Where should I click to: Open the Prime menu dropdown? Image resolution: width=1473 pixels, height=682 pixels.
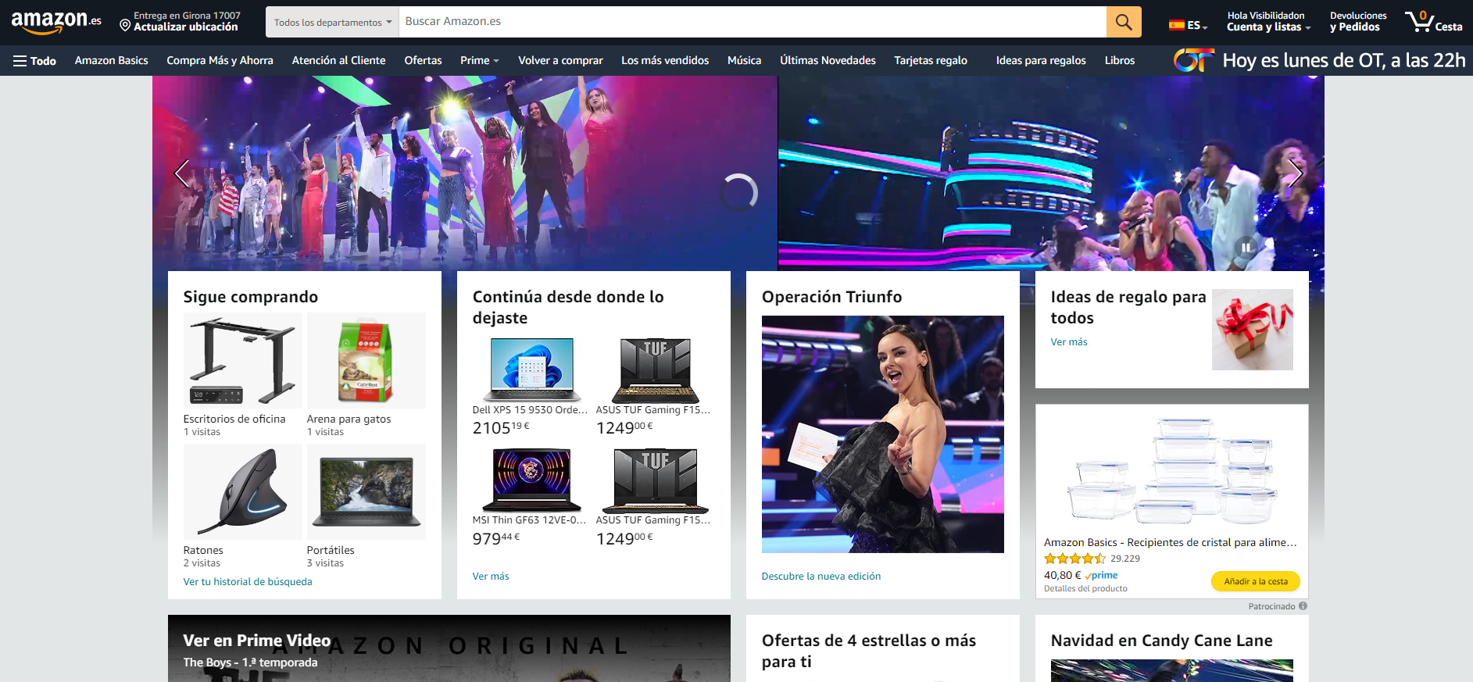pyautogui.click(x=479, y=61)
